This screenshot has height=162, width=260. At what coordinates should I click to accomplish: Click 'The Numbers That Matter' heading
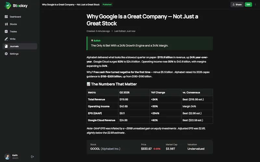pyautogui.click(x=114, y=84)
